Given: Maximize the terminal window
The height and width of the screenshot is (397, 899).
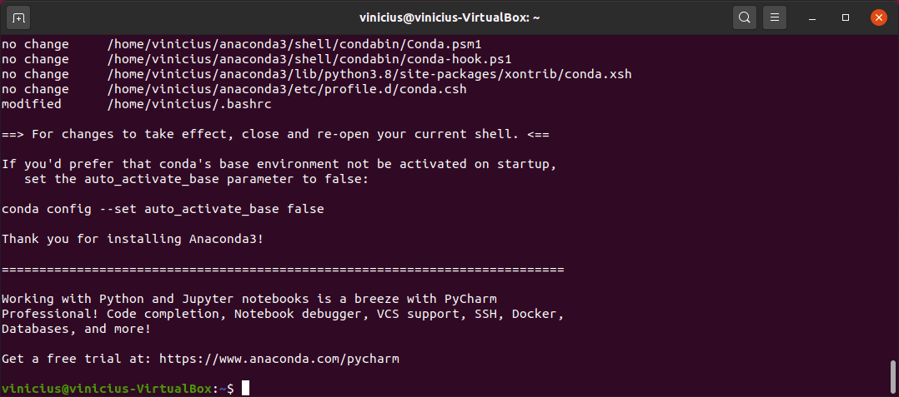Looking at the screenshot, I should pos(845,17).
